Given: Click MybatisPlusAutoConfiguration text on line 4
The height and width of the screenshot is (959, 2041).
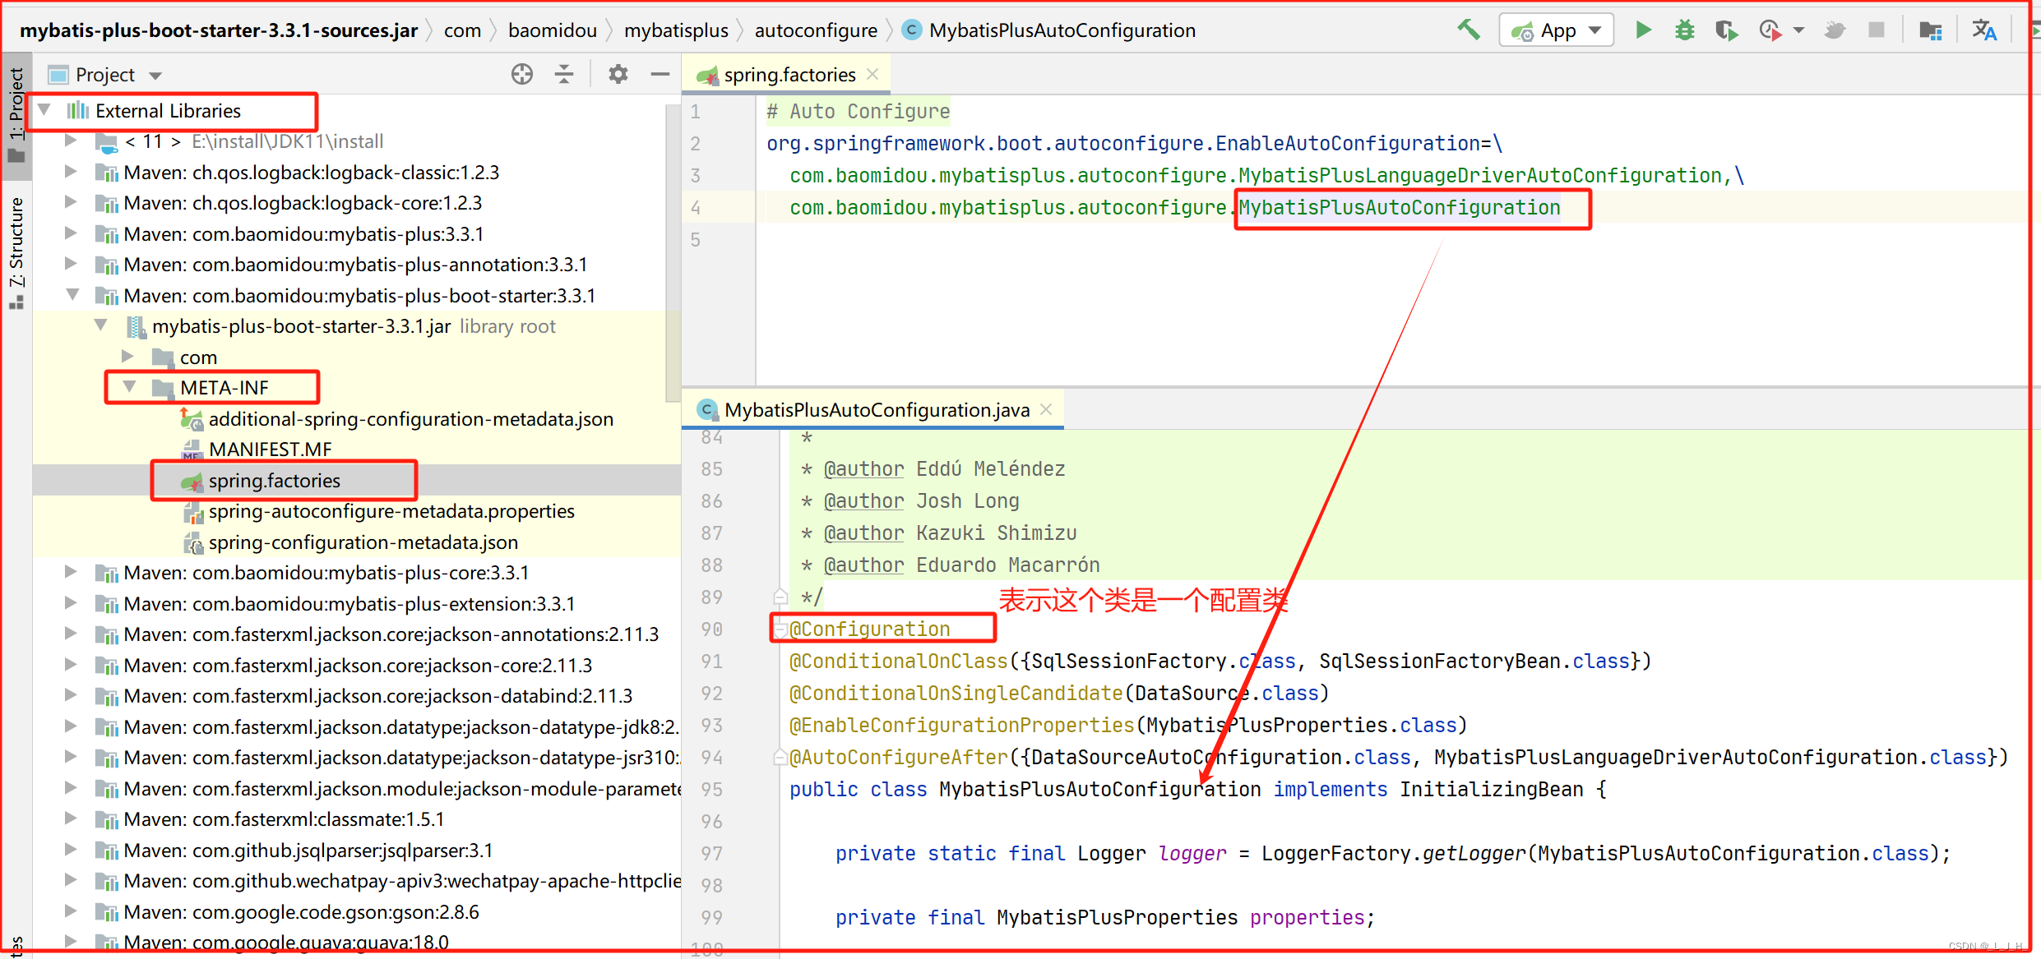Looking at the screenshot, I should pos(1400,208).
